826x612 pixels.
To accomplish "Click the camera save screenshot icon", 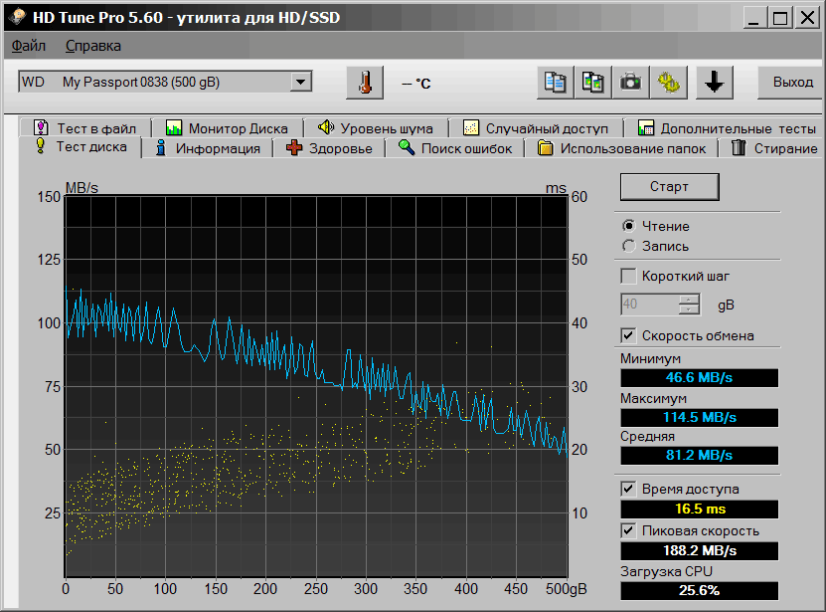I will tap(630, 83).
